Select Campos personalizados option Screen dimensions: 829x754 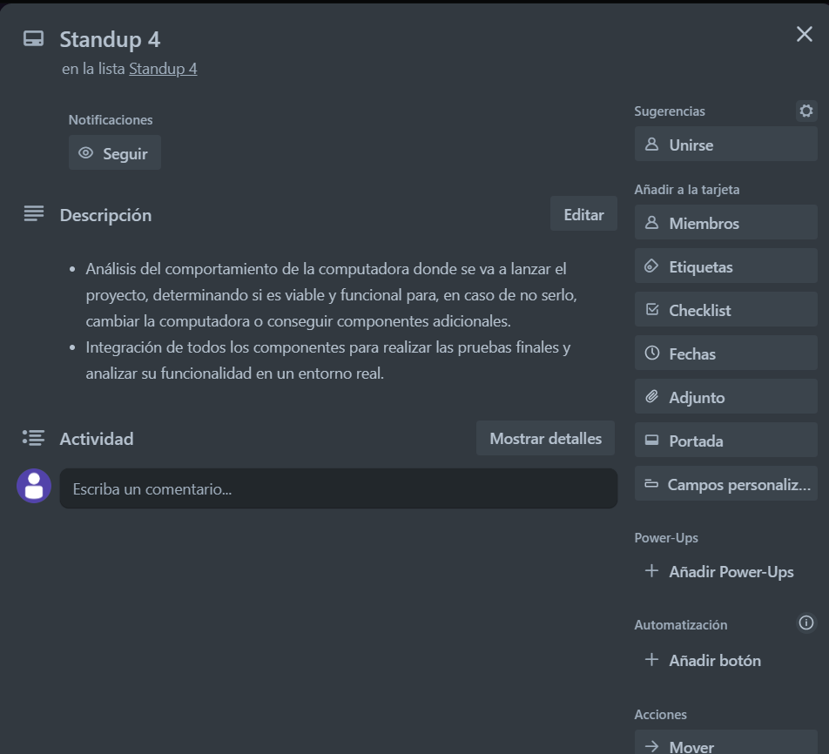pos(725,484)
